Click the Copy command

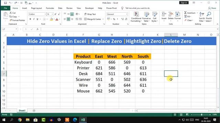[13, 17]
